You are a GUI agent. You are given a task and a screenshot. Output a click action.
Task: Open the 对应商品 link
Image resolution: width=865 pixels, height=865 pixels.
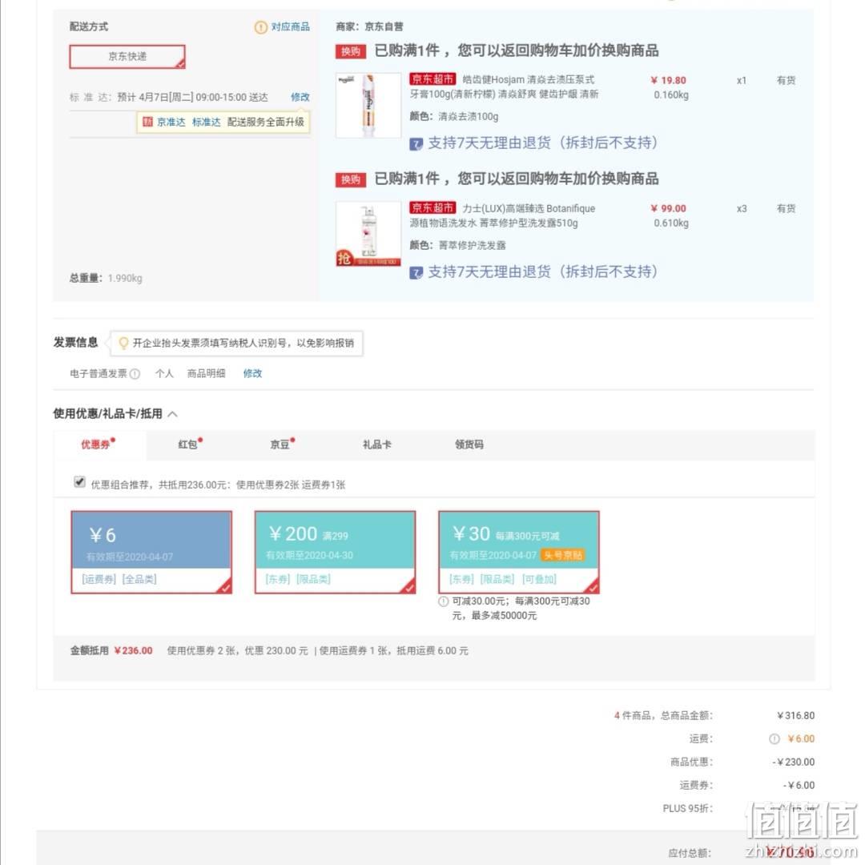click(290, 26)
